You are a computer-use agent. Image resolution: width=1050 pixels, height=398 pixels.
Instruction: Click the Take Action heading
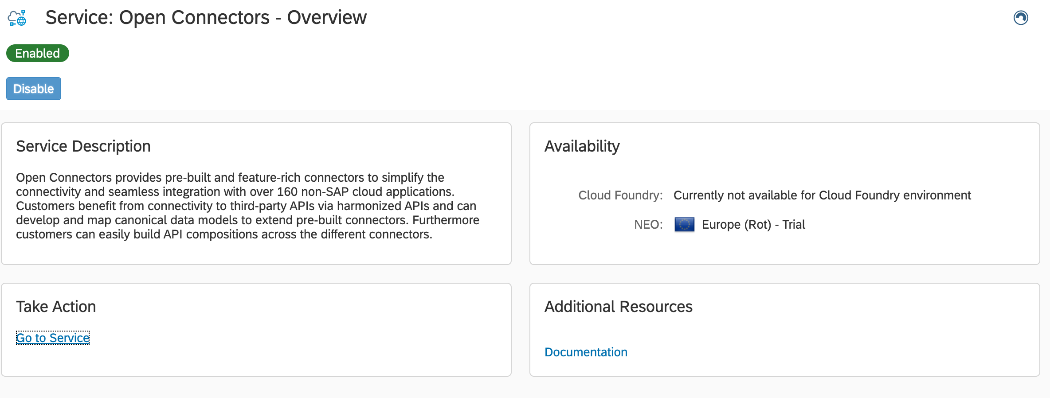click(x=56, y=307)
